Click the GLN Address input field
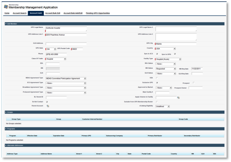This screenshot has height=162, width=231. [66, 44]
